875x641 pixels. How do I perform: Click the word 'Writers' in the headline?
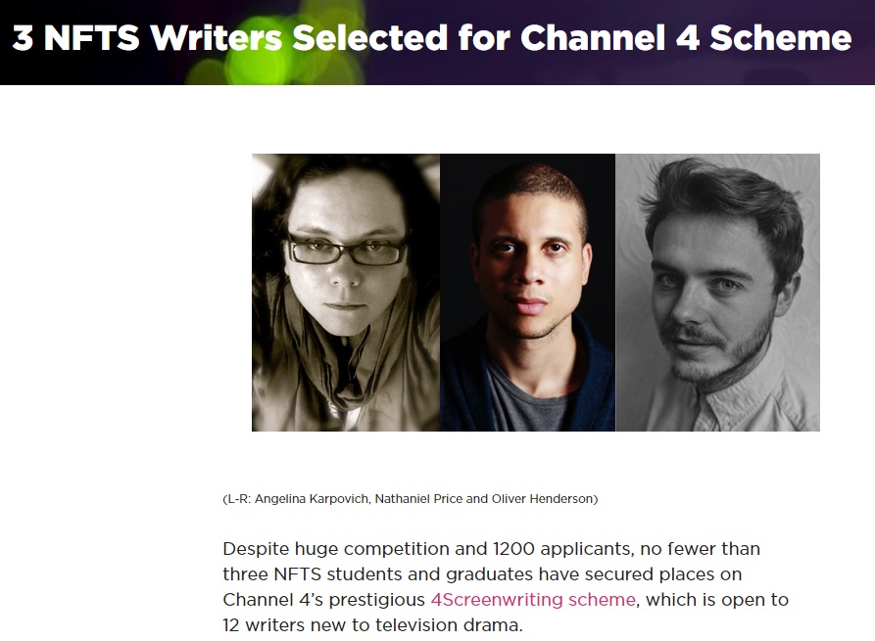point(216,38)
